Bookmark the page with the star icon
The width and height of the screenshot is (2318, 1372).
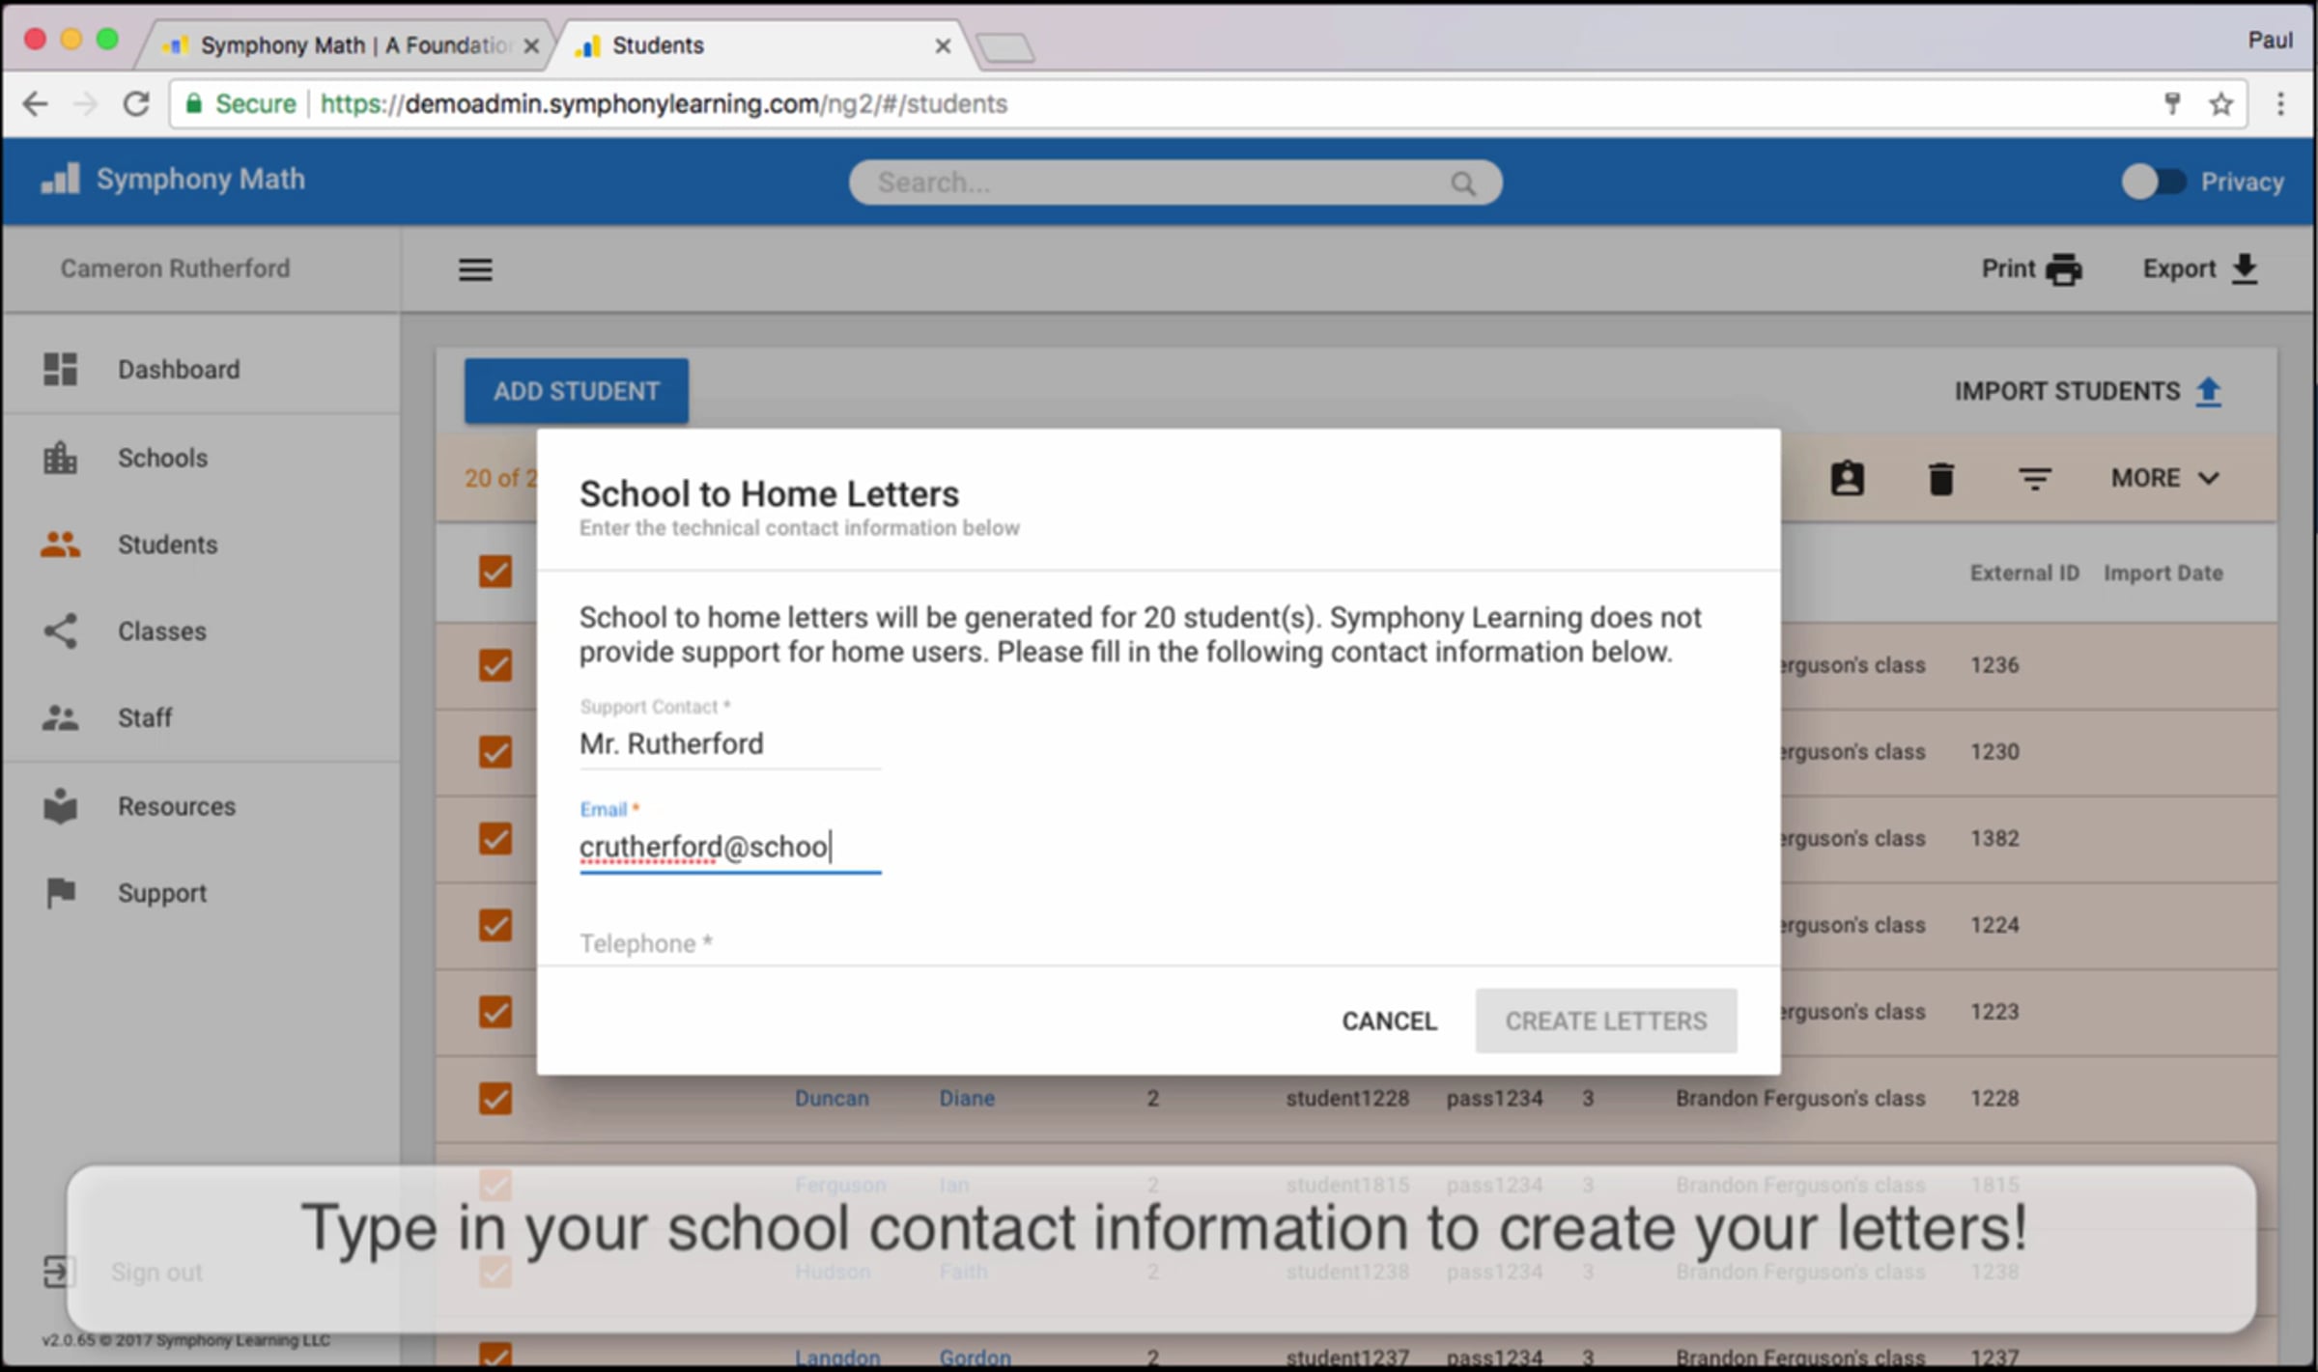(x=2221, y=103)
